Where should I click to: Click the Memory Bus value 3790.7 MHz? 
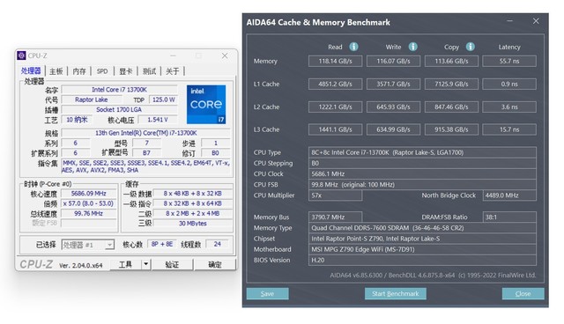[x=335, y=217]
